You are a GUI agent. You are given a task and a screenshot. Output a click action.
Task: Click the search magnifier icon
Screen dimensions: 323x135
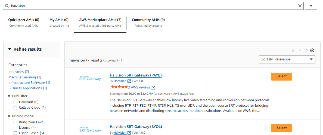[x=7, y=6]
